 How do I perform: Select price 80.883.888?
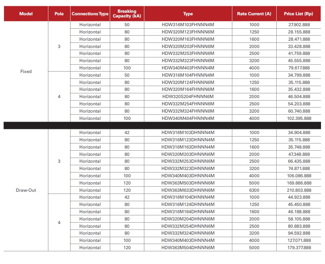tap(299, 226)
